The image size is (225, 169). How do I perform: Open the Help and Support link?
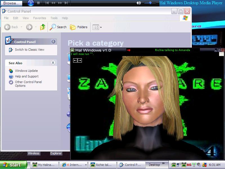(27, 76)
